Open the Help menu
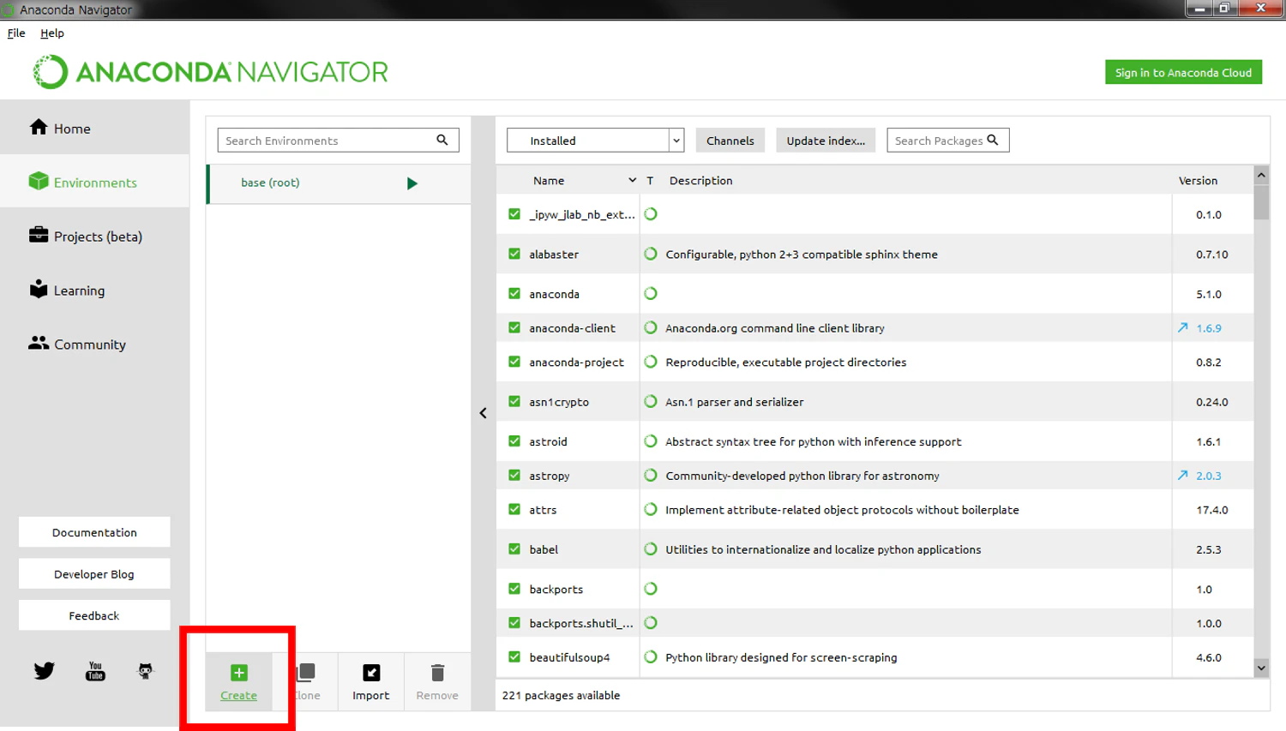The image size is (1286, 731). [52, 33]
